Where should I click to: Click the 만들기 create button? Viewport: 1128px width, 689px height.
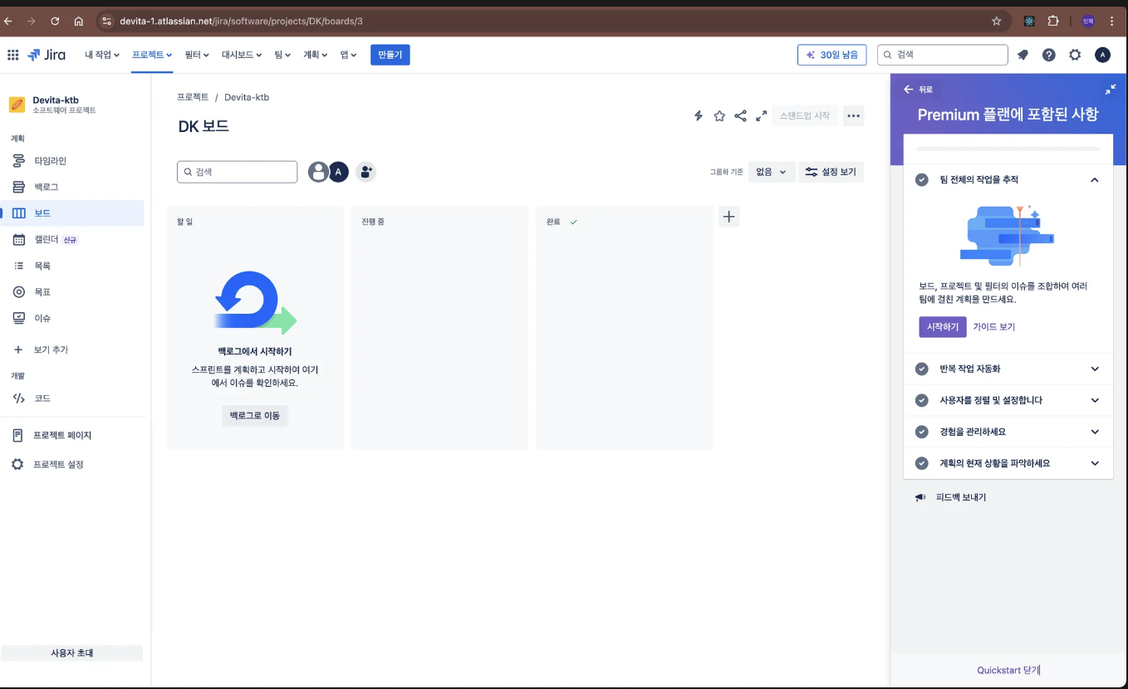point(390,55)
